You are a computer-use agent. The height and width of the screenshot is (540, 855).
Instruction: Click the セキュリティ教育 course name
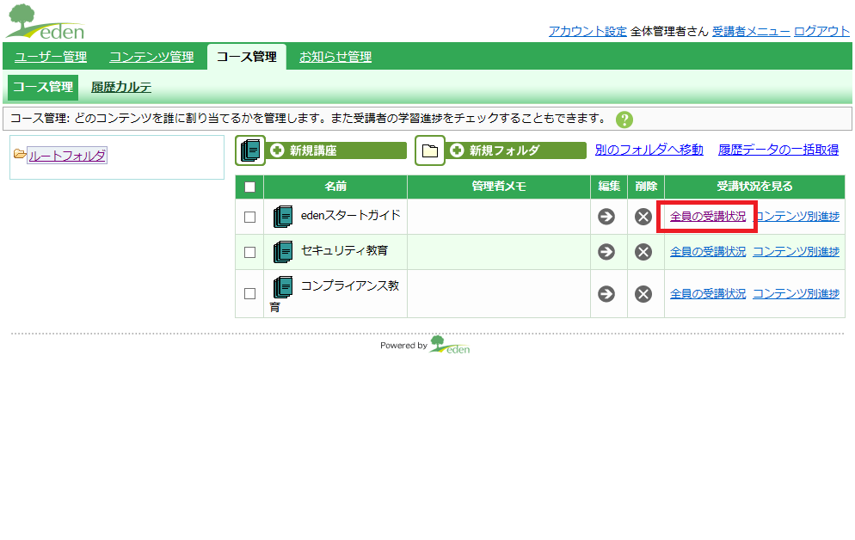[x=345, y=251]
